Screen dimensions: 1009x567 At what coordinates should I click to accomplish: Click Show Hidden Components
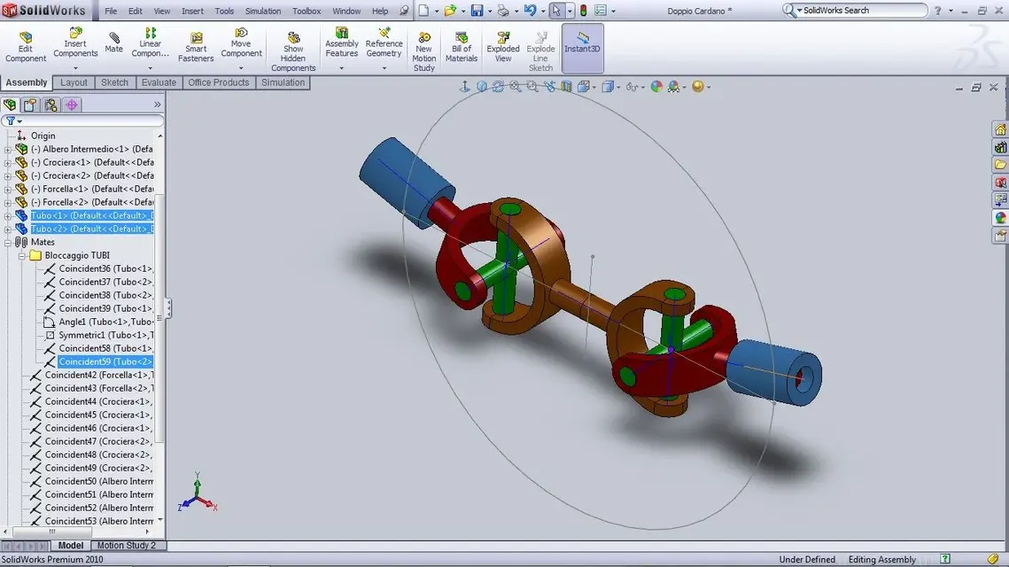293,50
